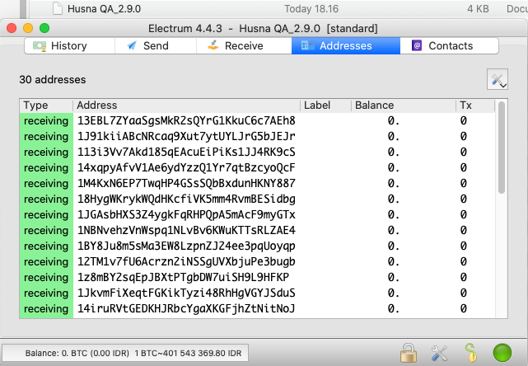Click the receiving type cell of 13EBL7ZY row

coord(46,120)
